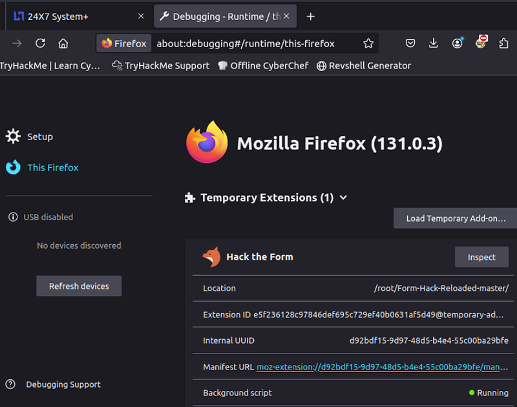Reload the current page
This screenshot has width=517, height=407.
40,43
